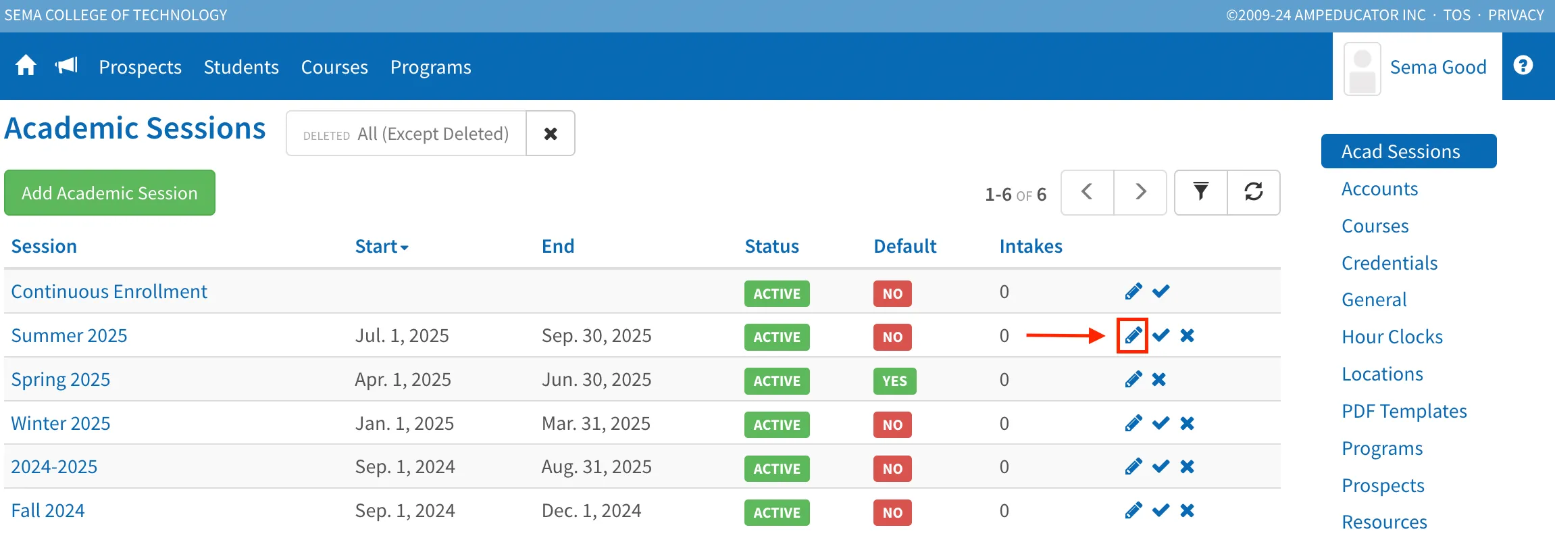Sort by the Intakes column header
Screen dimensions: 1555x538
(1031, 246)
